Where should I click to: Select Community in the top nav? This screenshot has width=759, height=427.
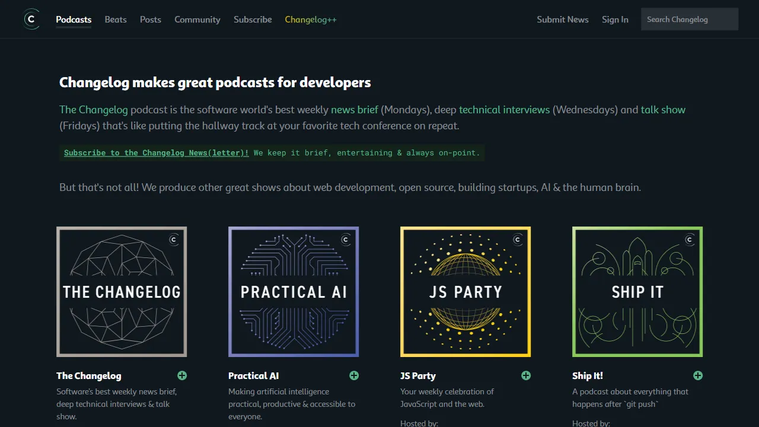[197, 20]
